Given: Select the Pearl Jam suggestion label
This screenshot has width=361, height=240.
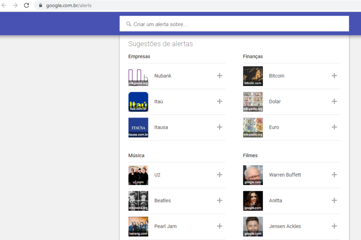Looking at the screenshot, I should coord(166,227).
